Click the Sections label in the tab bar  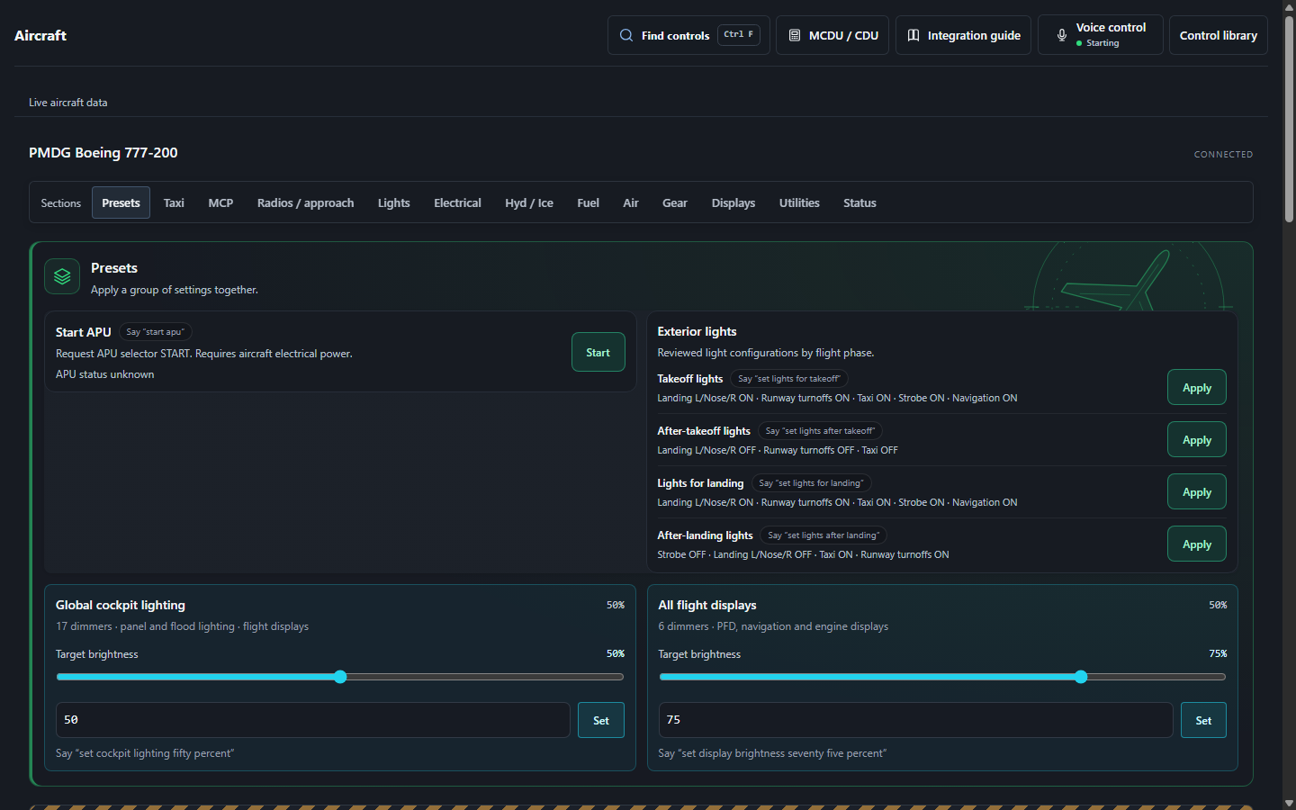pos(61,203)
